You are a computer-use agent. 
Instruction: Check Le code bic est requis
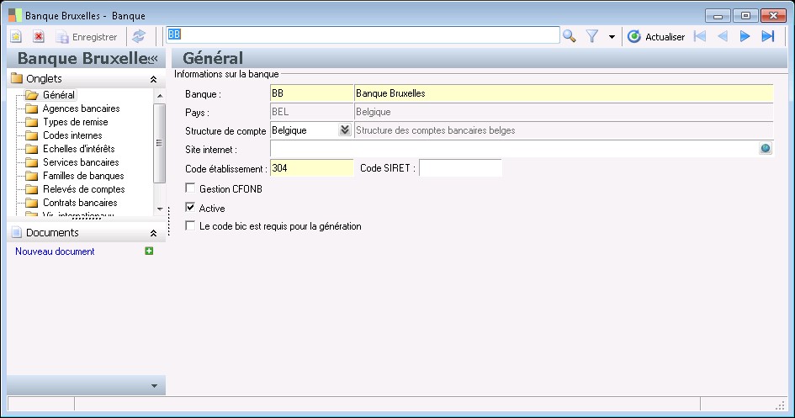(x=190, y=225)
